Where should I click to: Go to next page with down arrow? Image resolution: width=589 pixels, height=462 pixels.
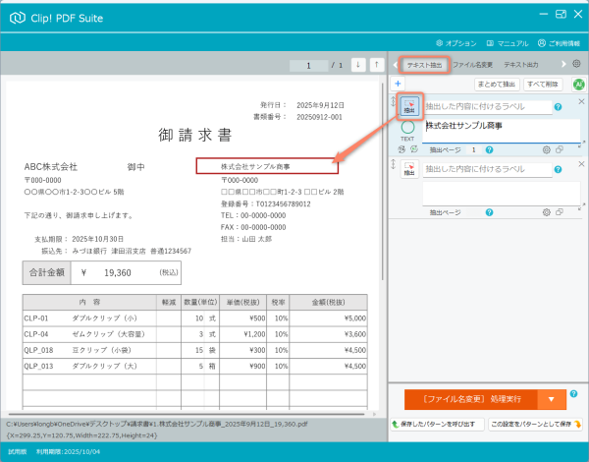[357, 65]
